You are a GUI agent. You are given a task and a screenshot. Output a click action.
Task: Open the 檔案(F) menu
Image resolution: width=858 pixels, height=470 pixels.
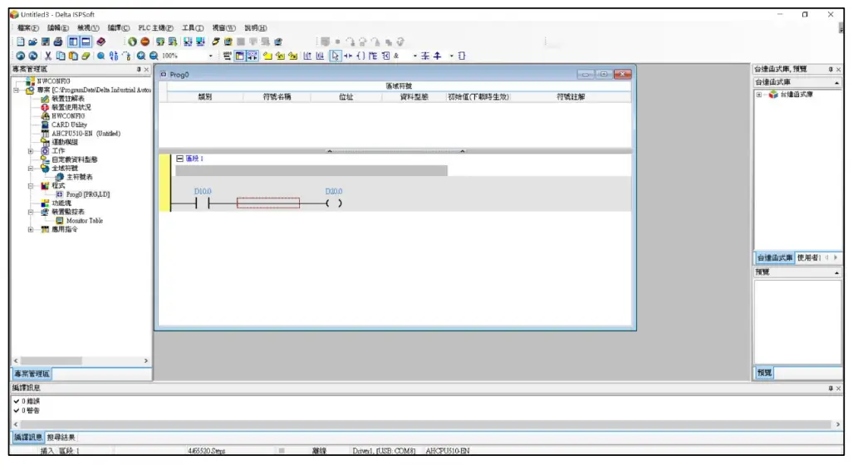pyautogui.click(x=28, y=28)
